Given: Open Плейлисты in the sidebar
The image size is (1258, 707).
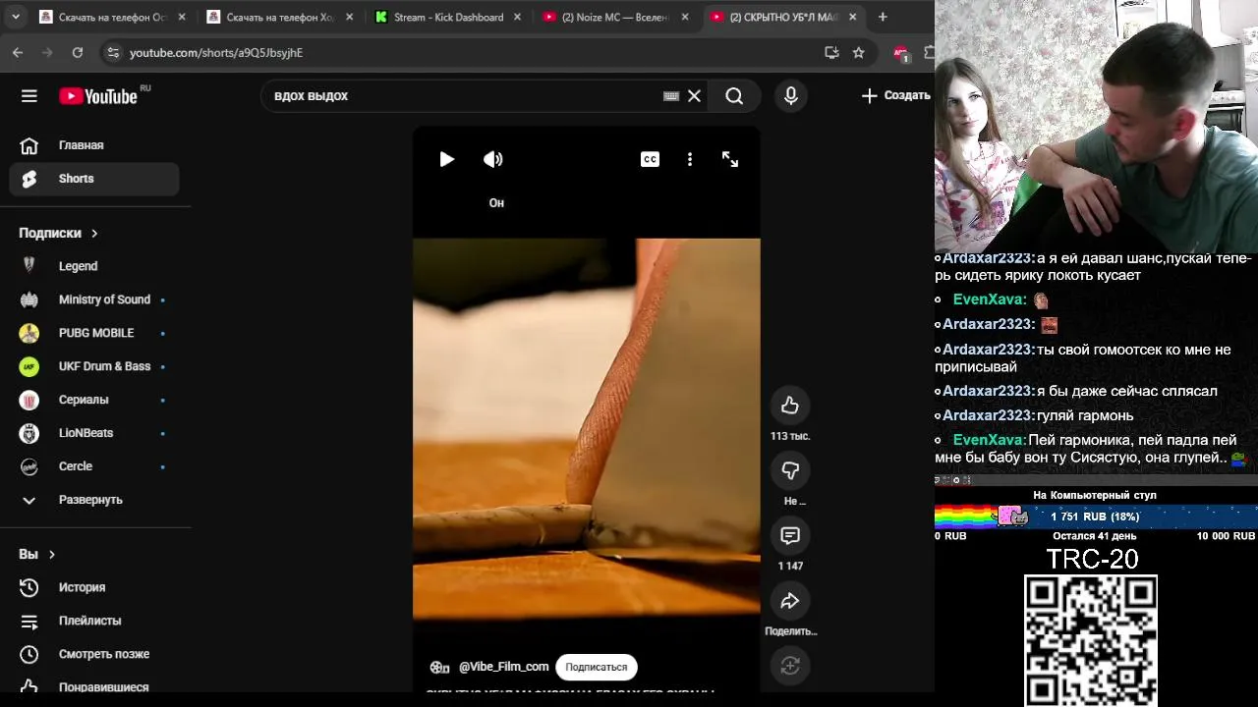Looking at the screenshot, I should (94, 621).
